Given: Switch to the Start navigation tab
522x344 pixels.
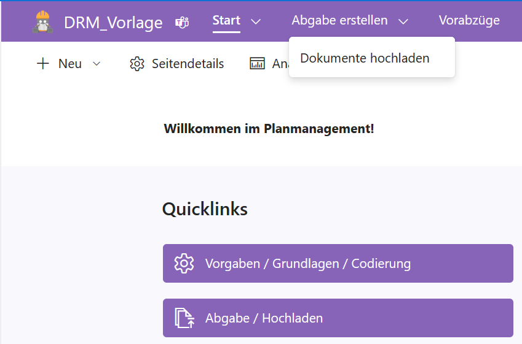Looking at the screenshot, I should [x=226, y=21].
